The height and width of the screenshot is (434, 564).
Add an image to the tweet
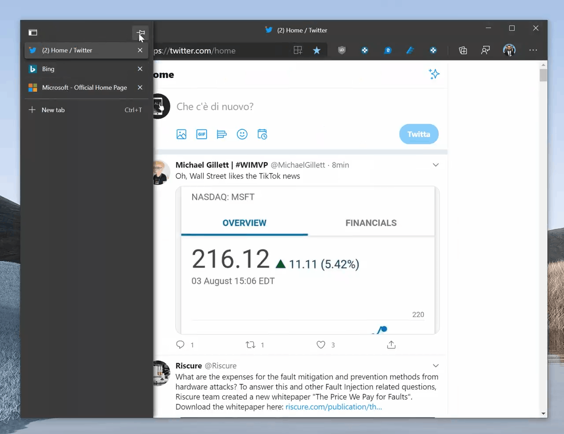point(182,134)
